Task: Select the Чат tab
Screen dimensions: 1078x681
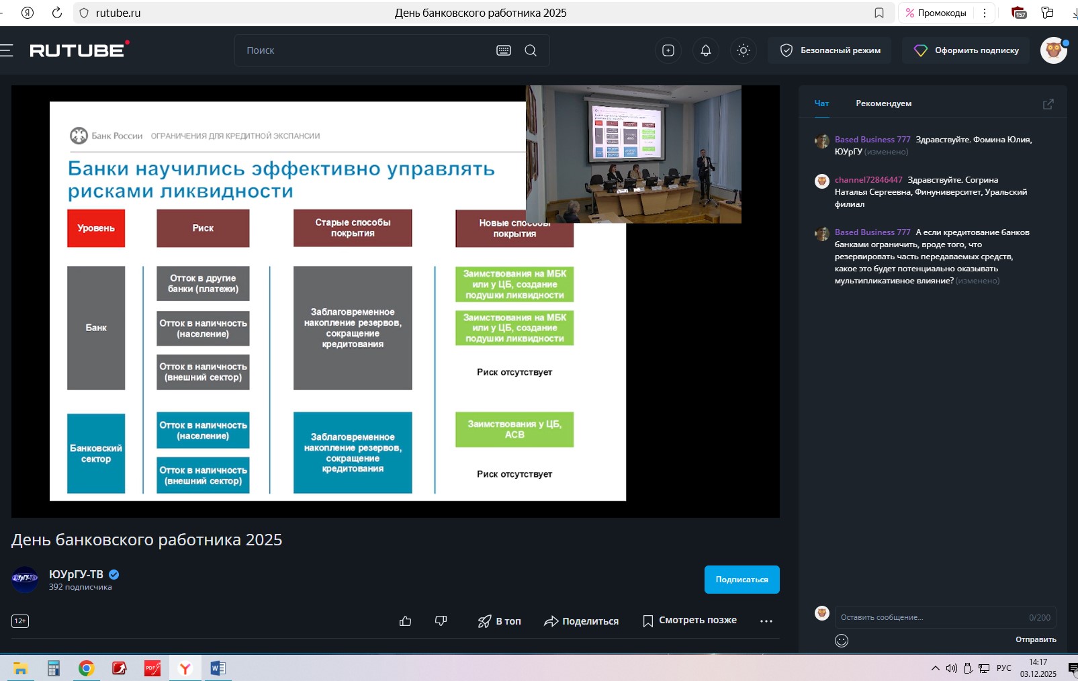Action: [821, 103]
